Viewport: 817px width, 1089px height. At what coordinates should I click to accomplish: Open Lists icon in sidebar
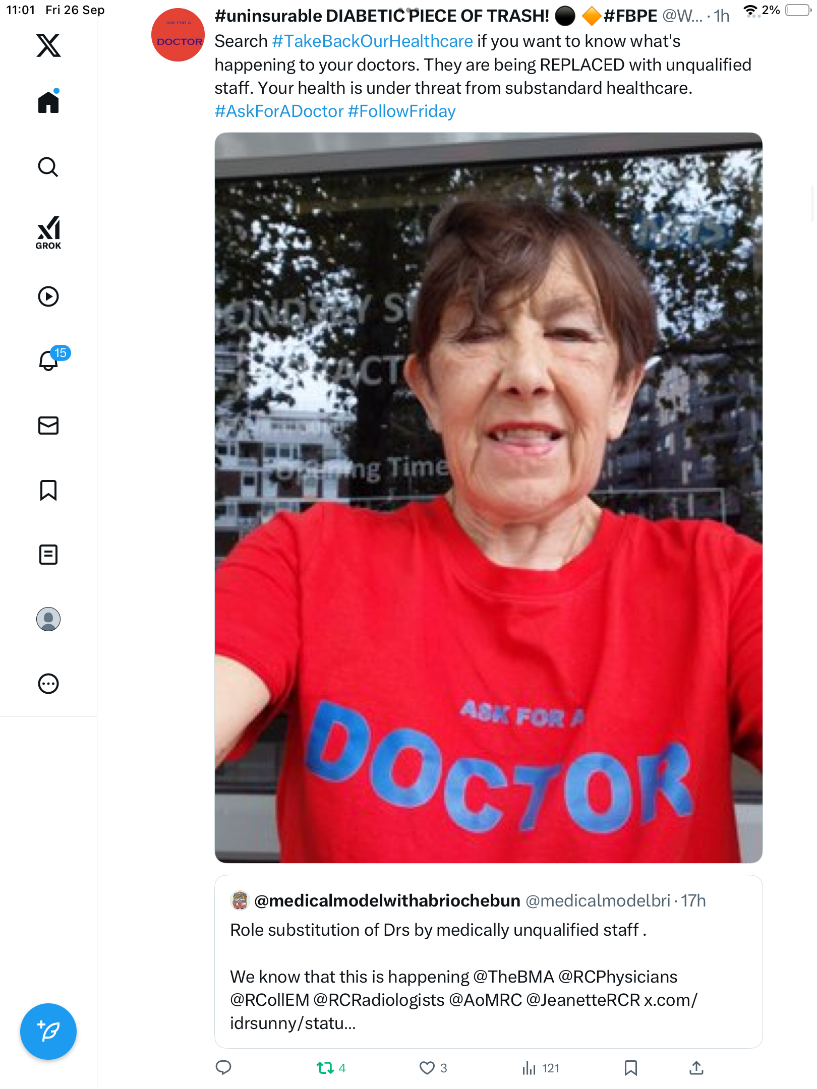coord(48,555)
